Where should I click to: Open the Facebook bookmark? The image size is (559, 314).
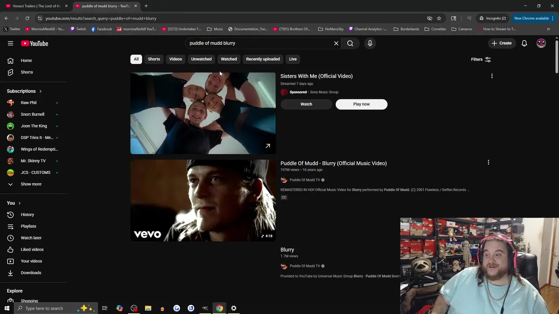(101, 29)
